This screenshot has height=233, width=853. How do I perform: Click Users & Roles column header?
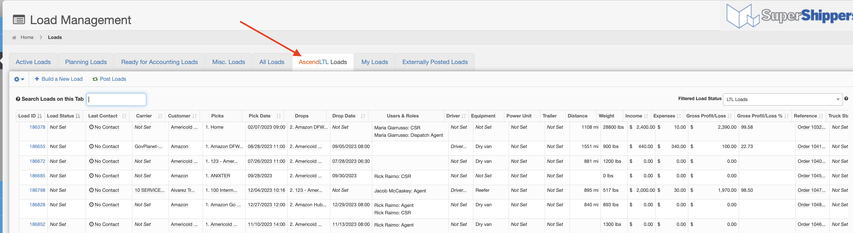(402, 116)
